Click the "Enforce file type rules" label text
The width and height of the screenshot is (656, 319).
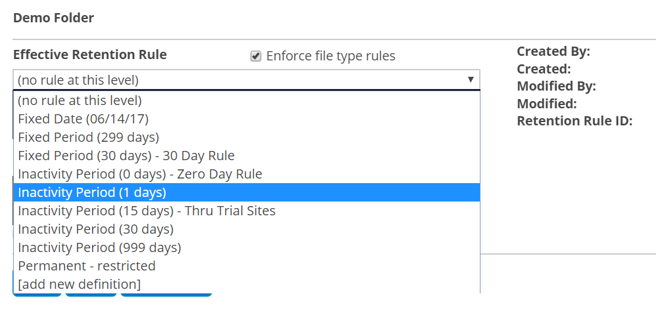[331, 56]
